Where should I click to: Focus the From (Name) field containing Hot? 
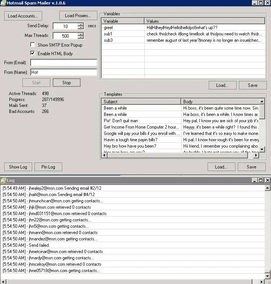(x=64, y=72)
